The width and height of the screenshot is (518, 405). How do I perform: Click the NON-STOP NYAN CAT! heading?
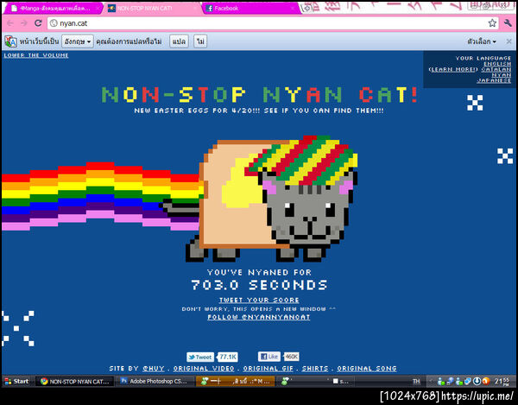[259, 94]
